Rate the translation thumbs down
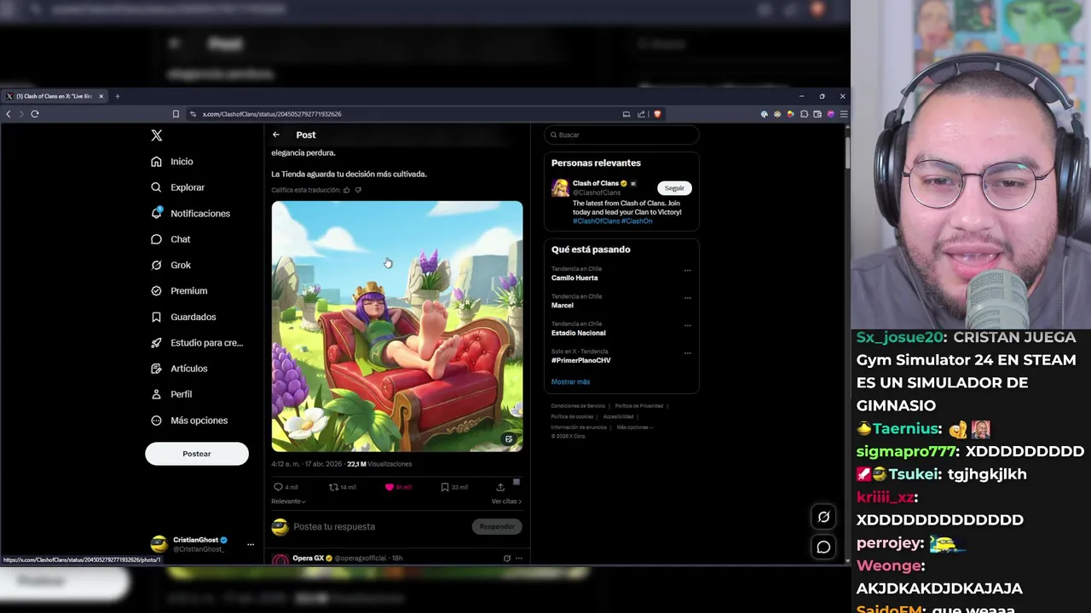This screenshot has height=613, width=1091. (358, 190)
